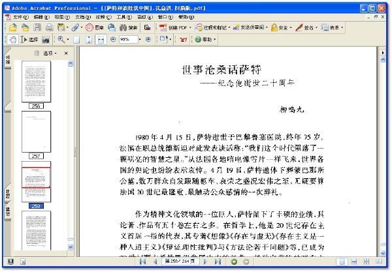392x272 pixels.
Task: Print the document via the printer icon
Action: point(49,27)
